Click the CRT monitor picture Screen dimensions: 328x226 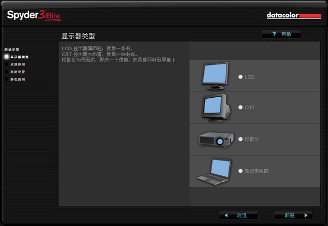216,108
